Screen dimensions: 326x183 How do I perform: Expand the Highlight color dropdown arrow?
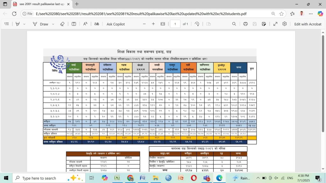(x=24, y=24)
